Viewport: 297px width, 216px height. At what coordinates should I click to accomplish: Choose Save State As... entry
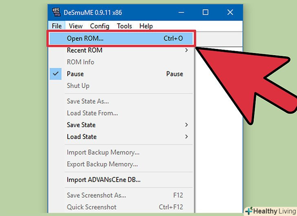121,101
